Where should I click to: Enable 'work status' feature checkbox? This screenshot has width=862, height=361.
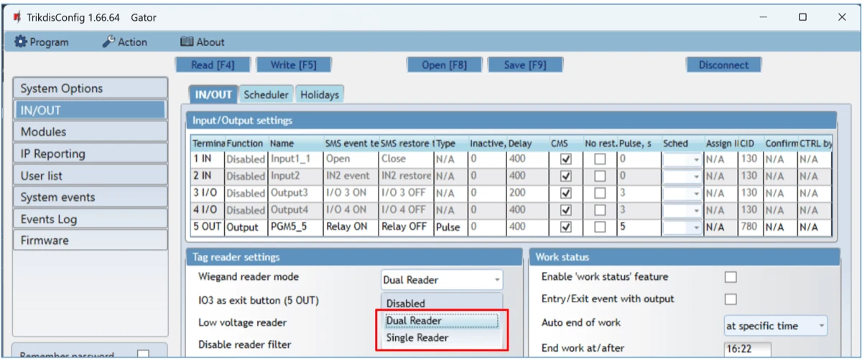[x=731, y=277]
